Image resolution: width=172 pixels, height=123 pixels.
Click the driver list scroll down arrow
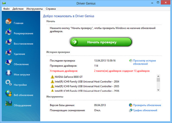pyautogui.click(x=158, y=90)
